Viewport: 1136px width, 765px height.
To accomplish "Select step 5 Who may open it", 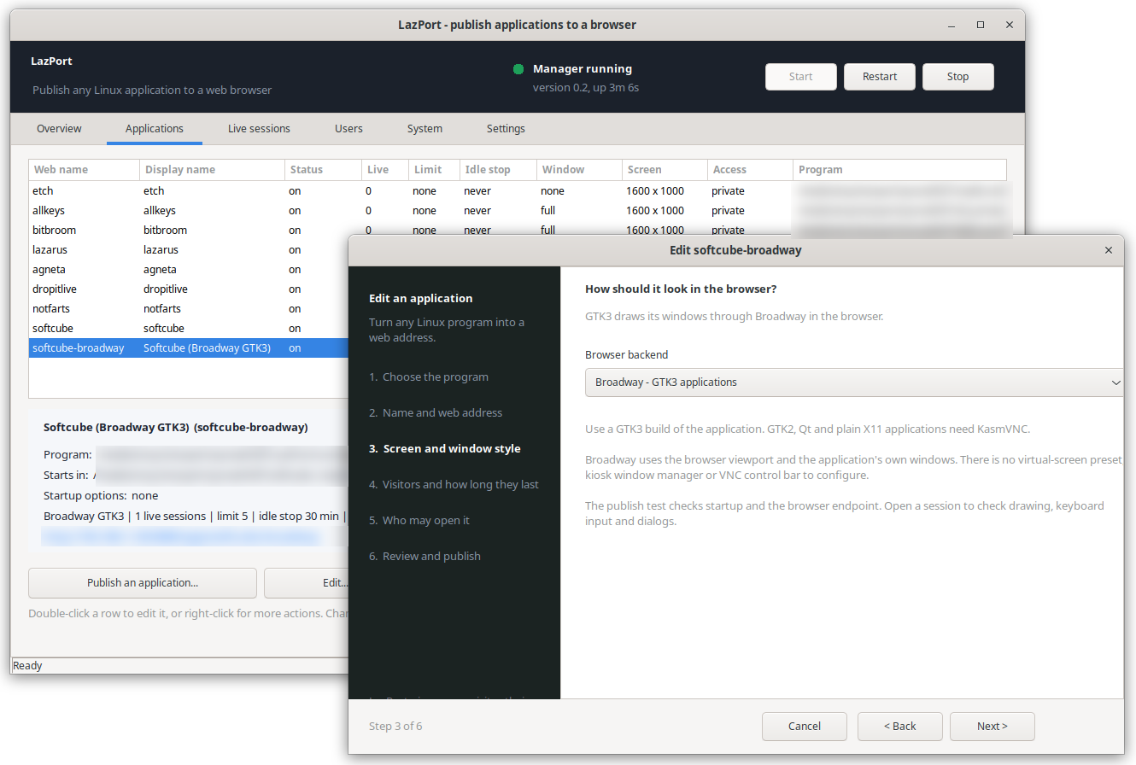I will point(419,521).
